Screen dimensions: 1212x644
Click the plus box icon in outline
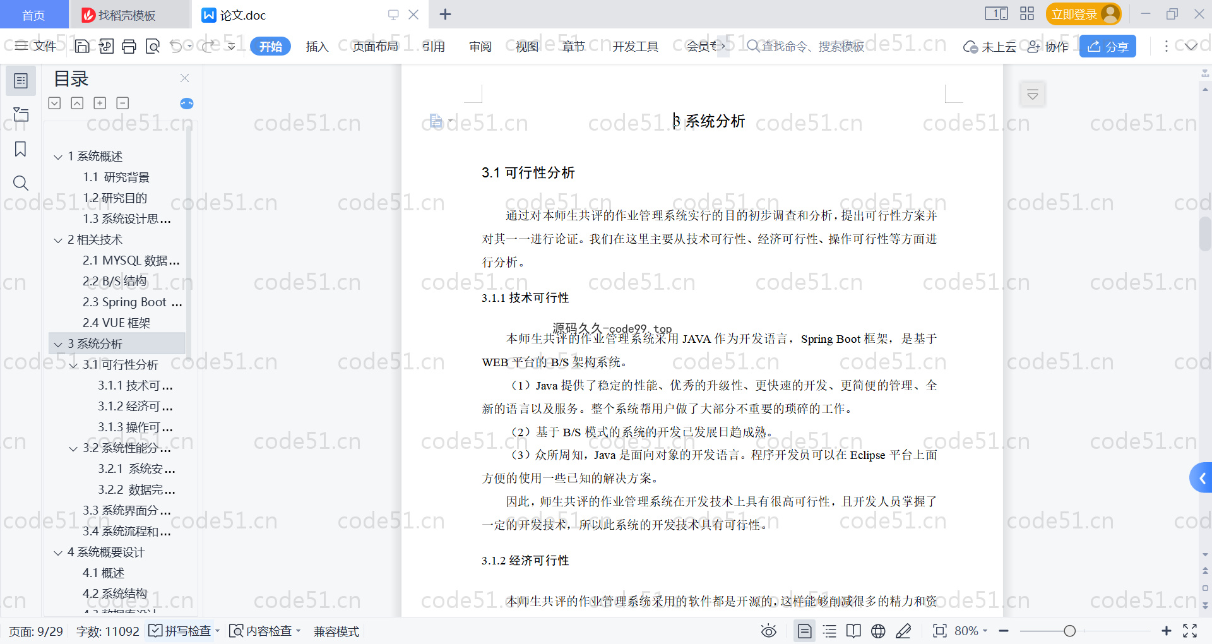[100, 103]
